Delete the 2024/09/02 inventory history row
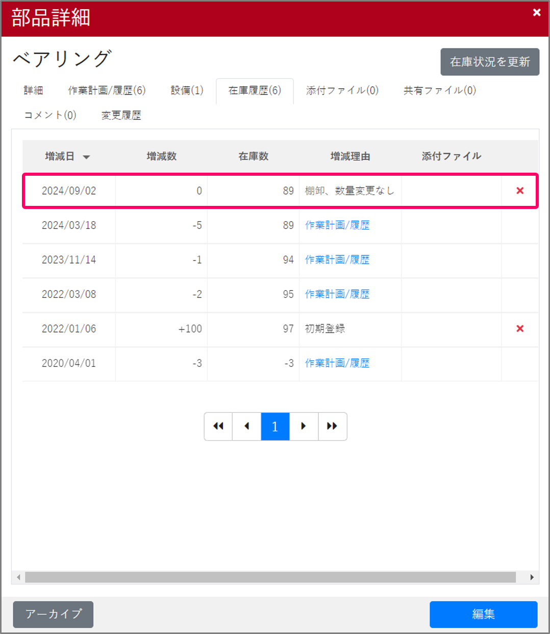This screenshot has width=550, height=634. pos(520,191)
